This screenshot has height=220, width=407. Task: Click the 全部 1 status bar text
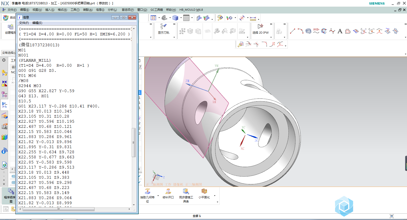[196, 216]
